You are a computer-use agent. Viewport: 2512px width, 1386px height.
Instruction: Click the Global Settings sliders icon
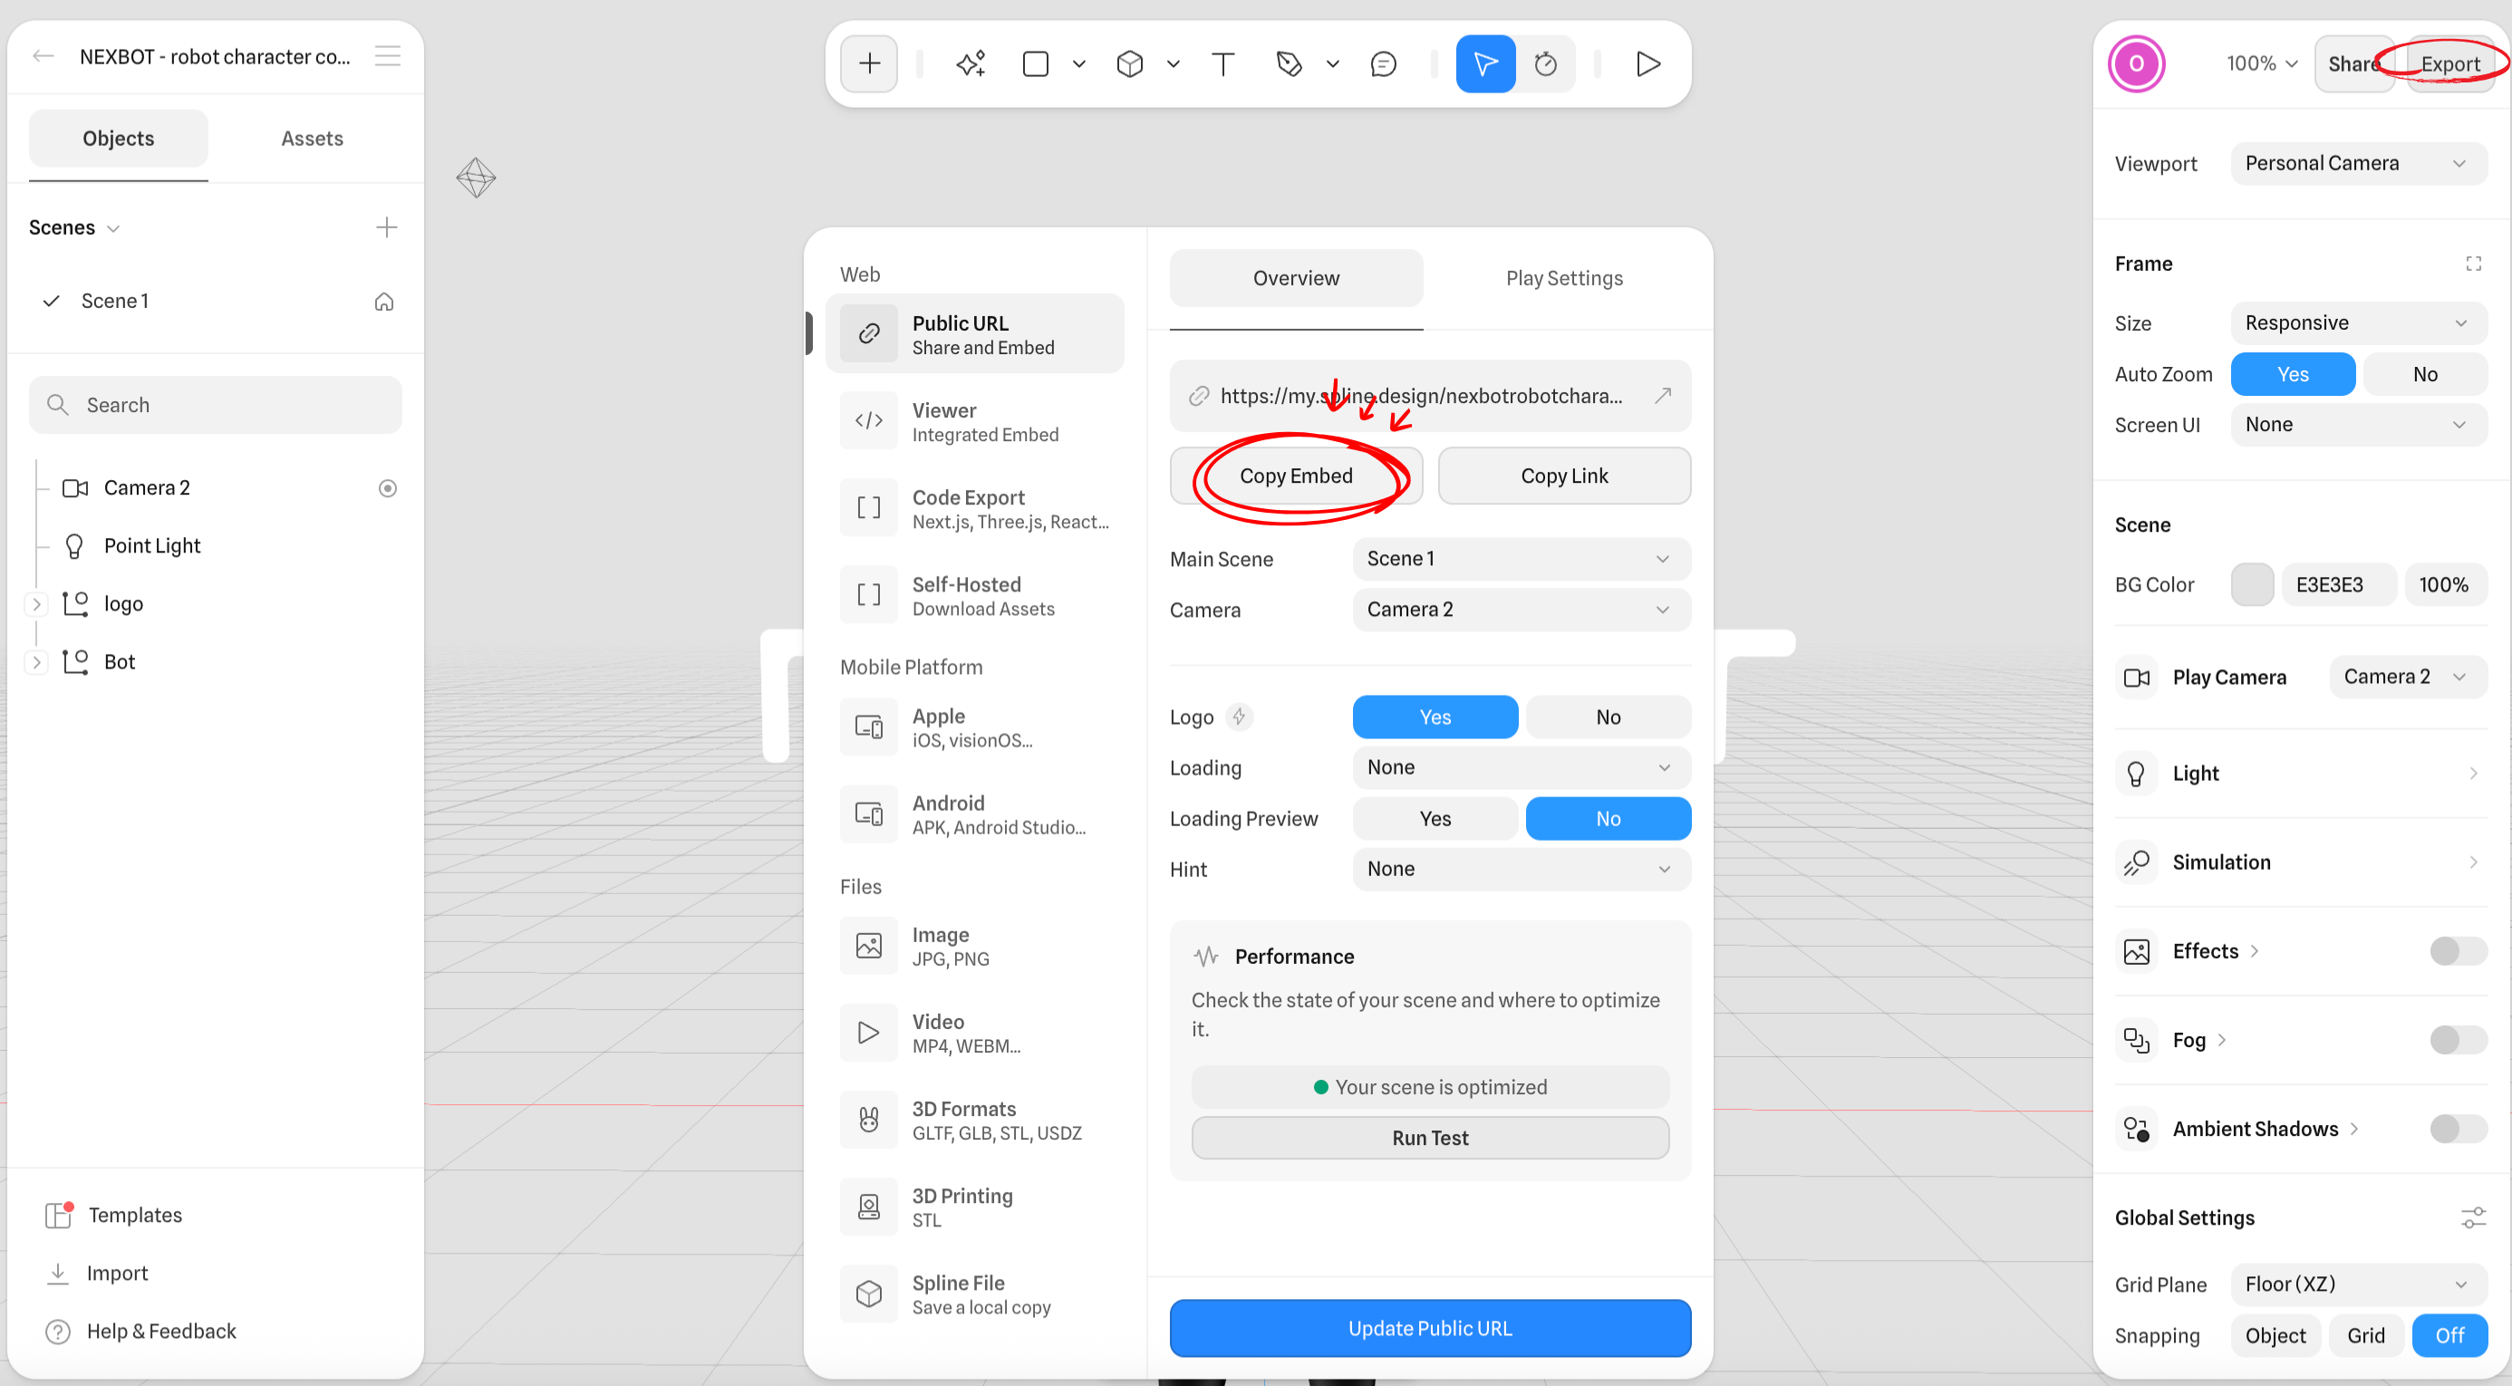pyautogui.click(x=2473, y=1218)
